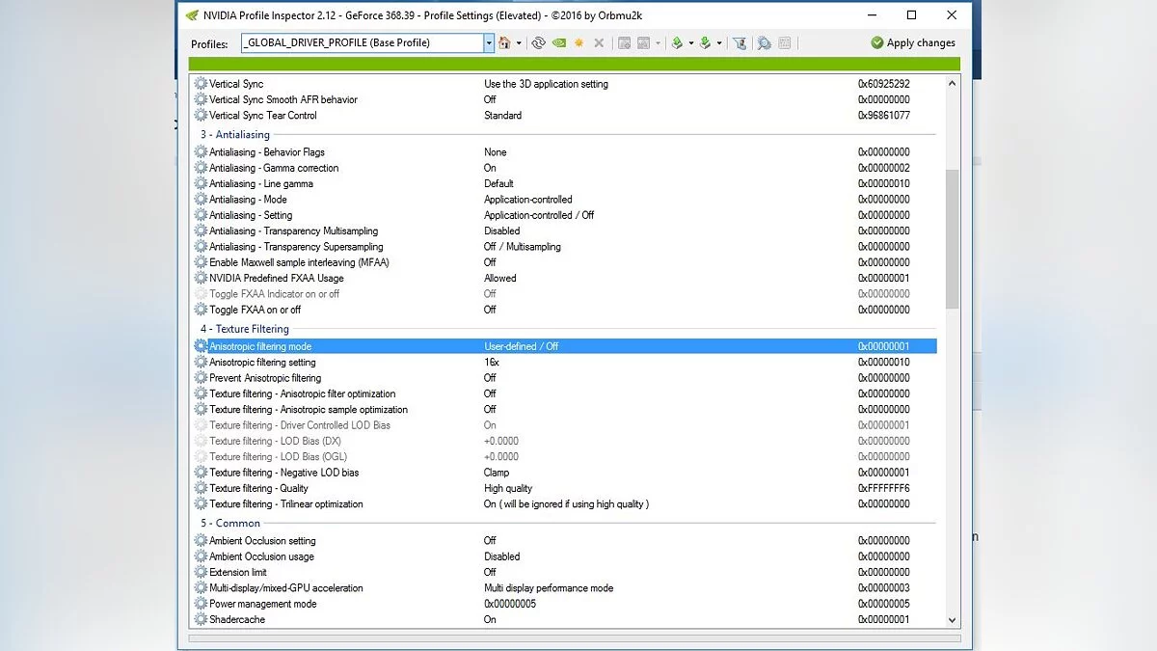The image size is (1157, 651).
Task: Click Apply changes button
Action: tap(913, 42)
